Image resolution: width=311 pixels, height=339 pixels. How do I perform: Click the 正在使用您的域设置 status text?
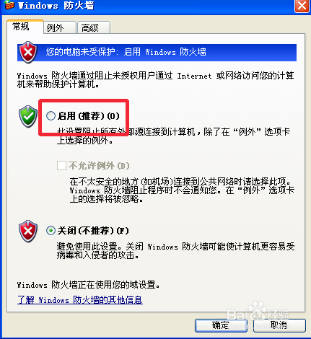(88, 285)
